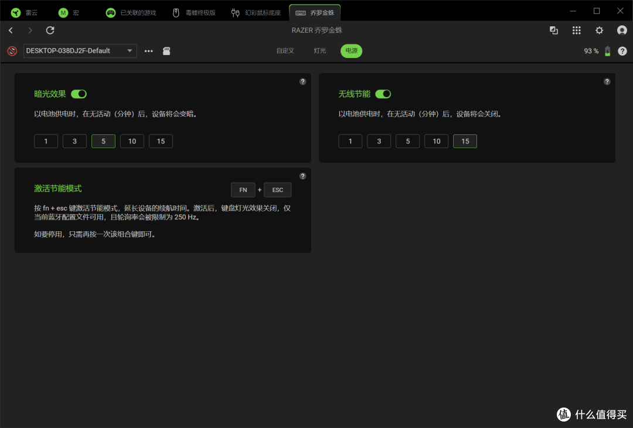Image resolution: width=633 pixels, height=428 pixels.
Task: Set 无线节能 sleep time to 3 minutes
Action: (379, 141)
